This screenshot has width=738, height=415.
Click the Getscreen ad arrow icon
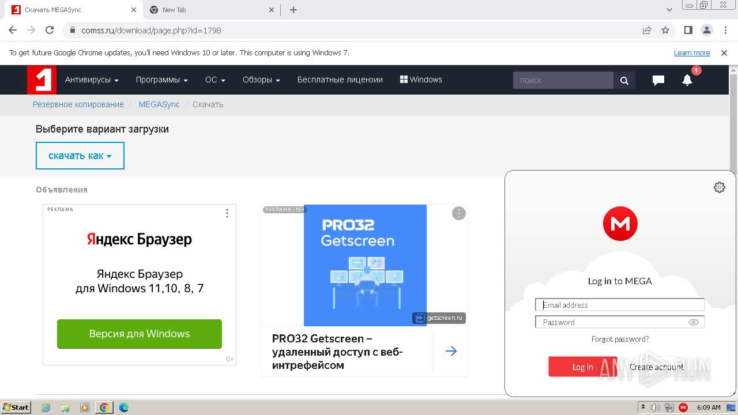coord(451,351)
